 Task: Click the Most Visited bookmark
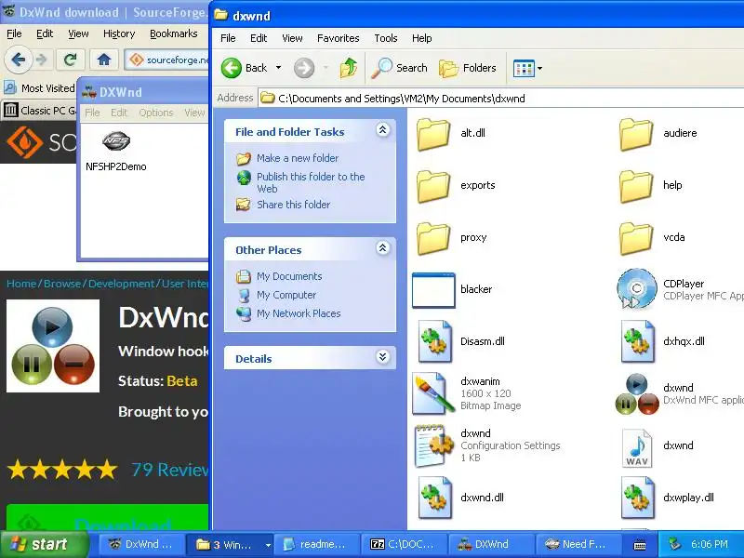click(39, 88)
